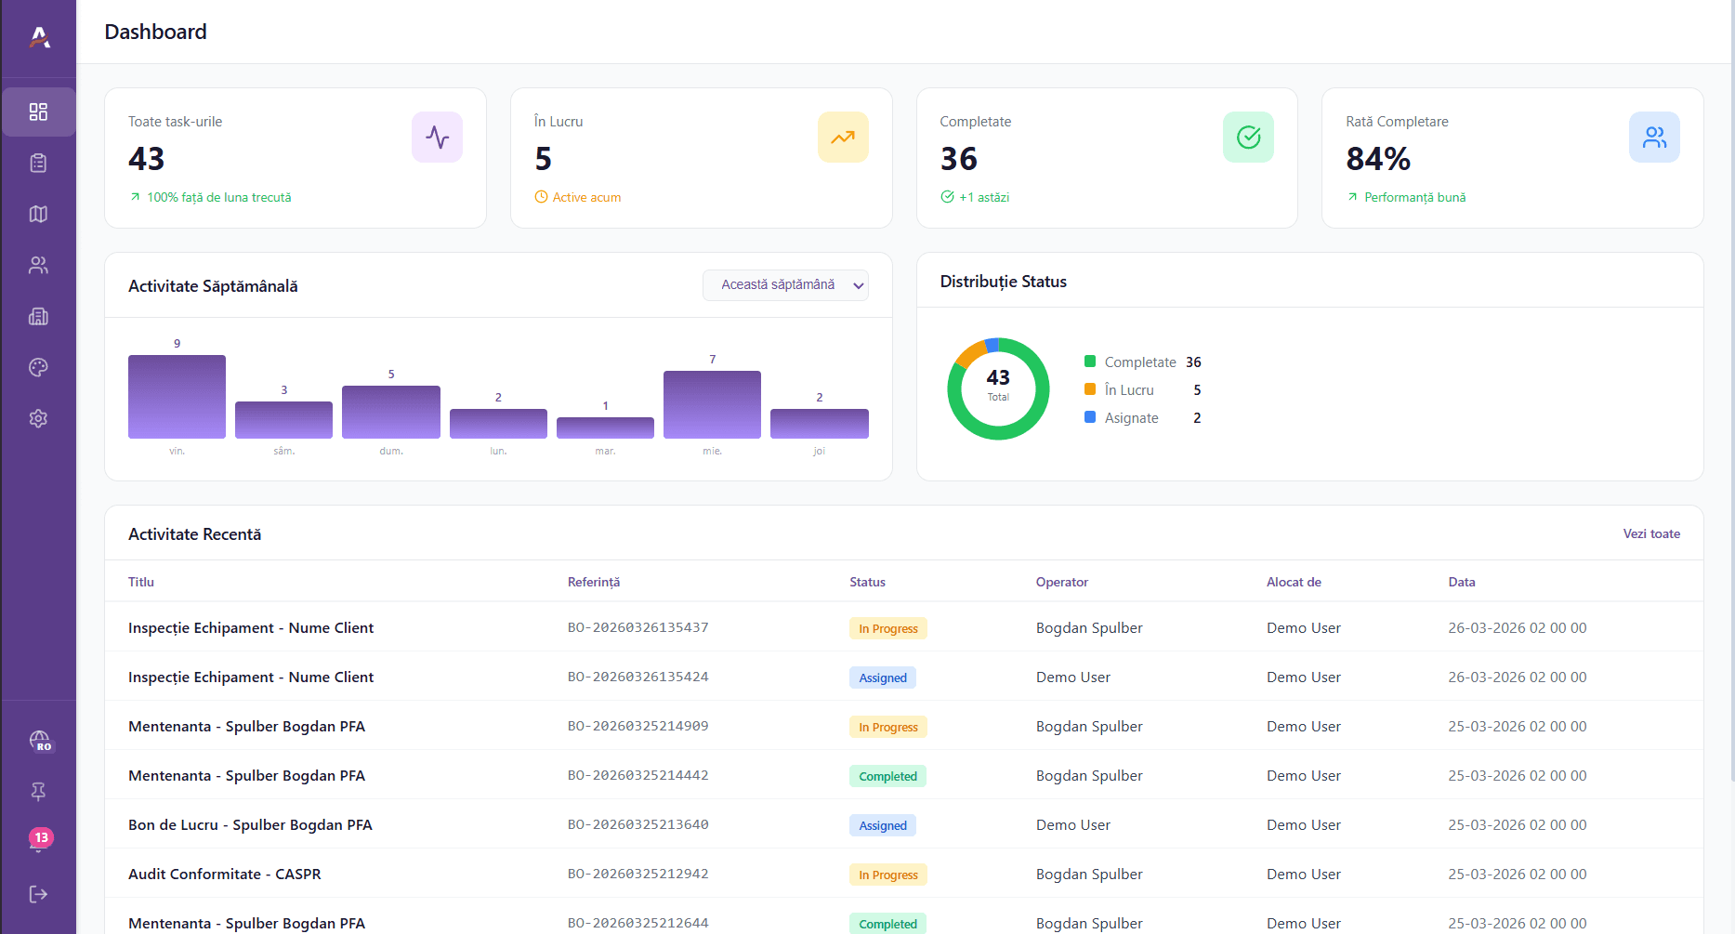Open the map section from the sidebar

pos(38,214)
